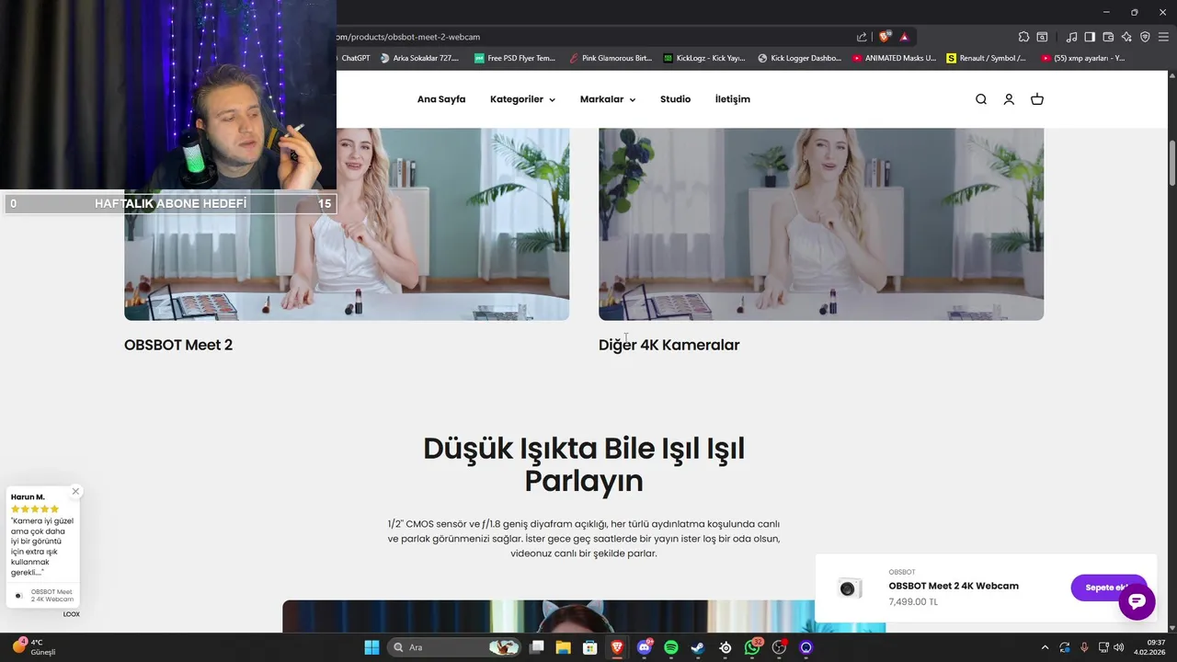
Task: Open the KickLogz bookmark
Action: [x=704, y=58]
